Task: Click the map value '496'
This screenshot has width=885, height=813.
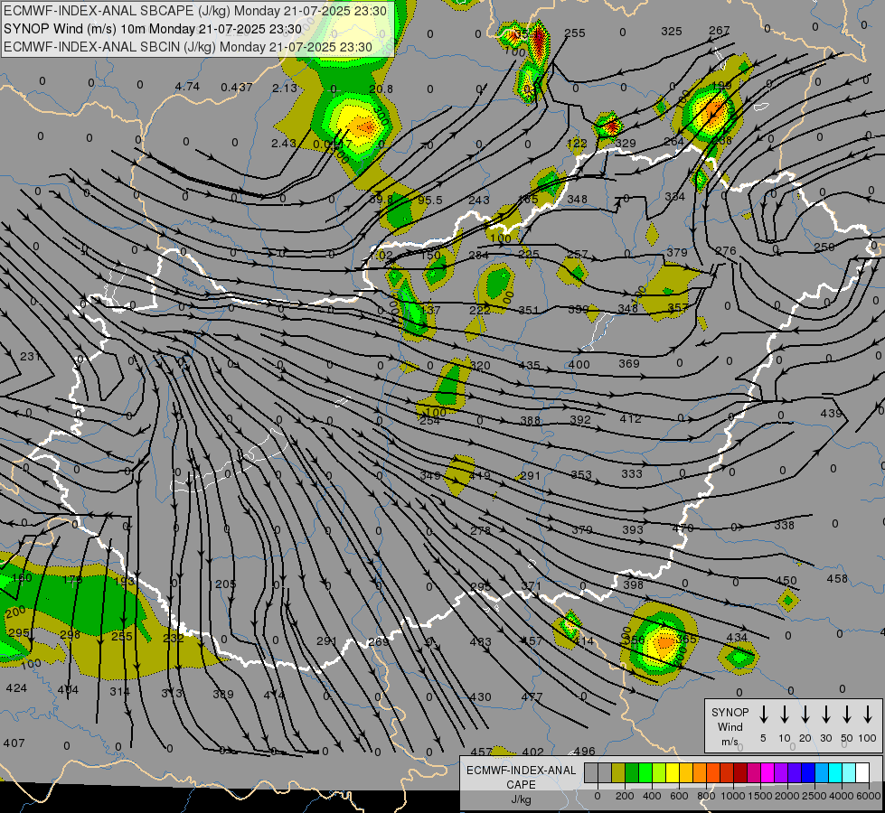Action: point(584,751)
